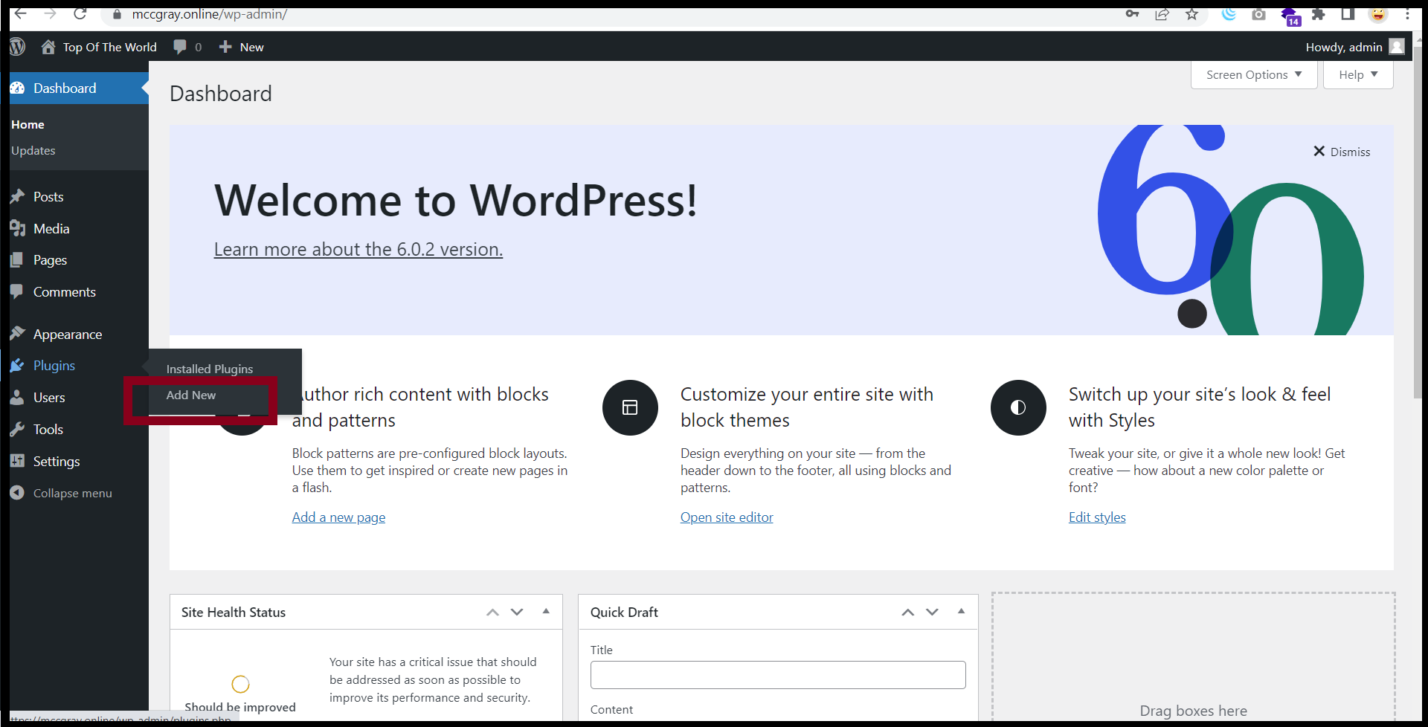The height and width of the screenshot is (727, 1428).
Task: Move Quick Draft box up
Action: coord(907,612)
